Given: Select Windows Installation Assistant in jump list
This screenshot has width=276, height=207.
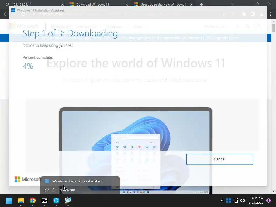Looking at the screenshot, I should coord(80,181).
